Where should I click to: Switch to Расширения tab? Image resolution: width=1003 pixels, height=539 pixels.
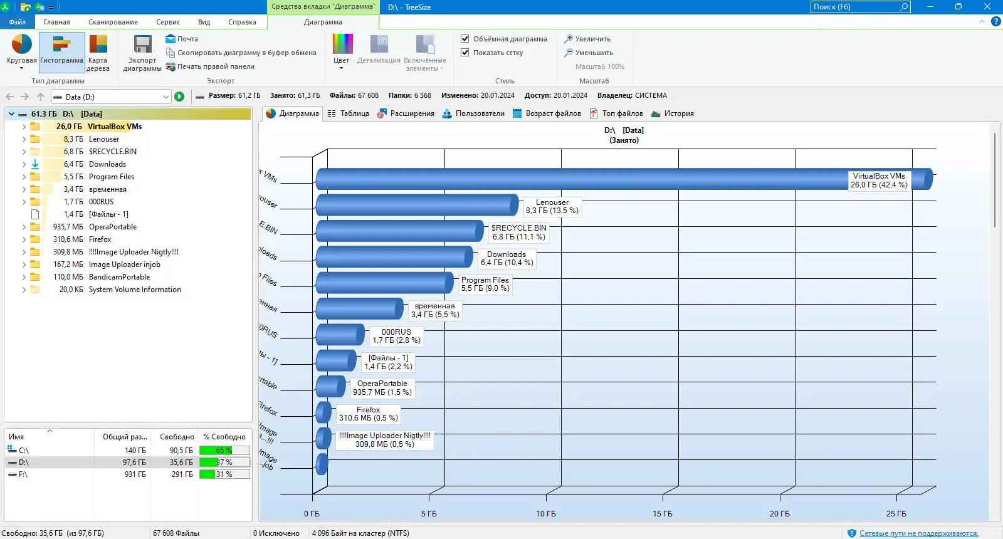(x=406, y=113)
